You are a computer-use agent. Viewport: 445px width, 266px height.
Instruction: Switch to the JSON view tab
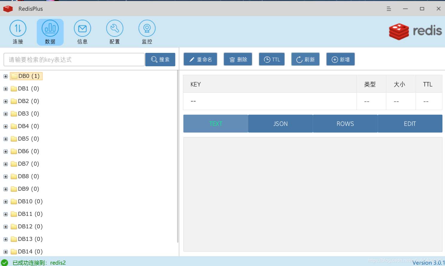(x=280, y=124)
